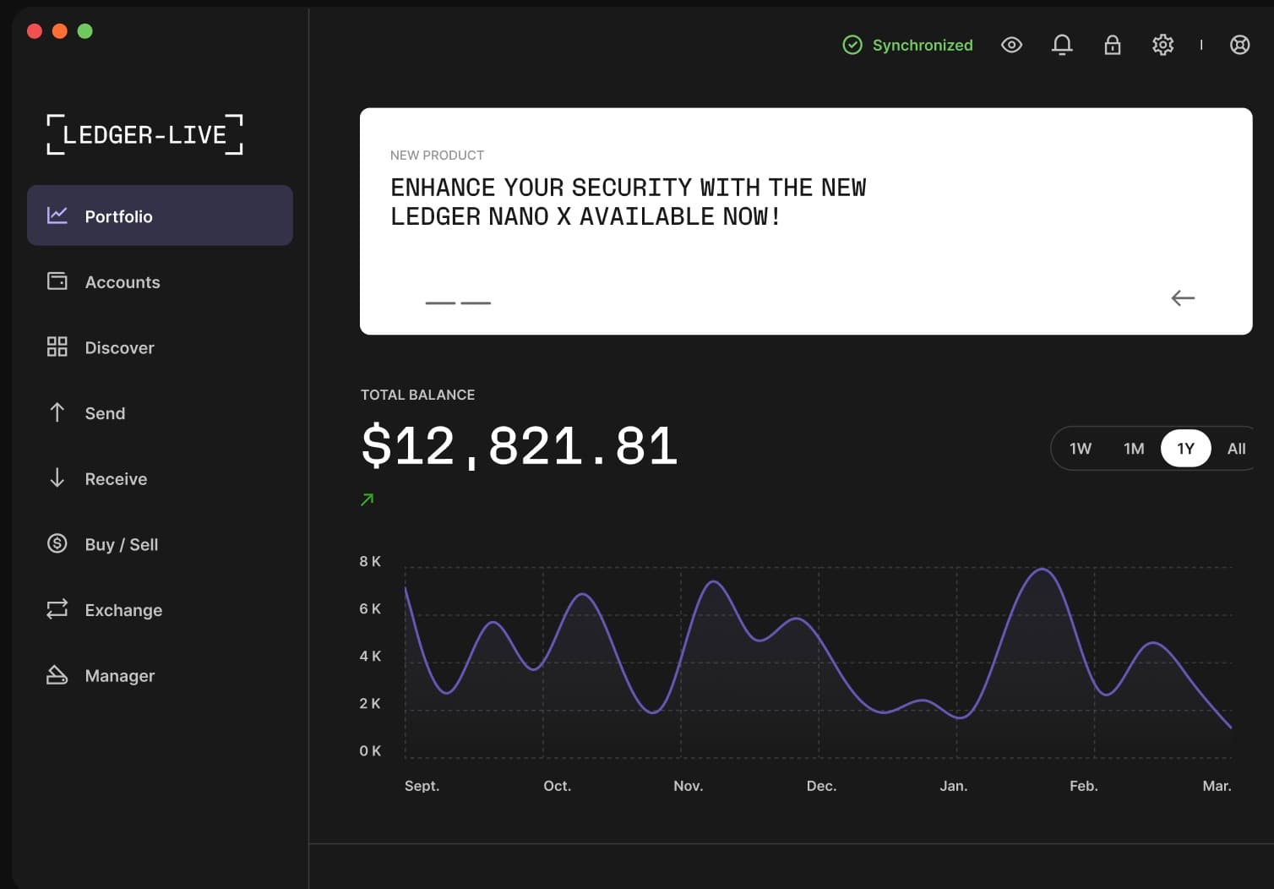The image size is (1274, 889).
Task: Click the Dec. axis label
Action: pos(821,786)
